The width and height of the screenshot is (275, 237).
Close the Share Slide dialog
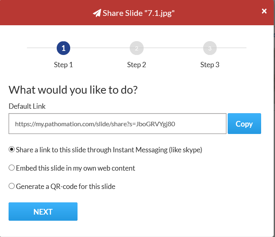[264, 11]
